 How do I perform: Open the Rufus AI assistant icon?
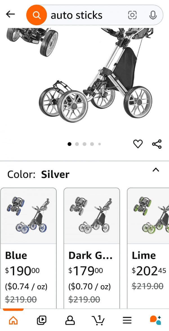click(x=155, y=320)
